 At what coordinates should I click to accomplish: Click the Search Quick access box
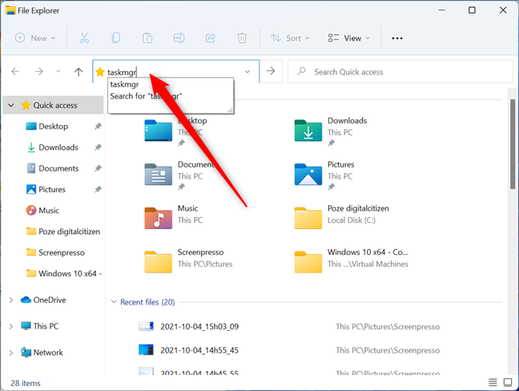click(x=400, y=71)
